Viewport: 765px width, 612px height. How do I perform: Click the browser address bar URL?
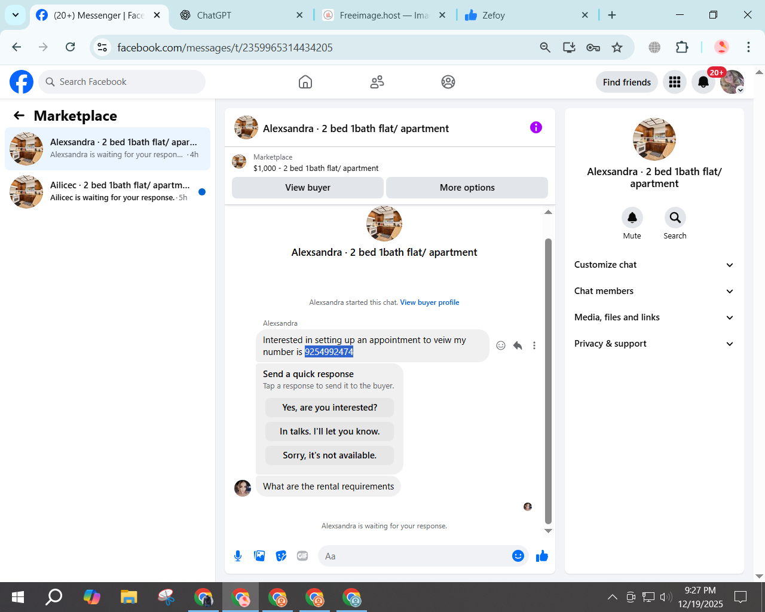[x=225, y=47]
